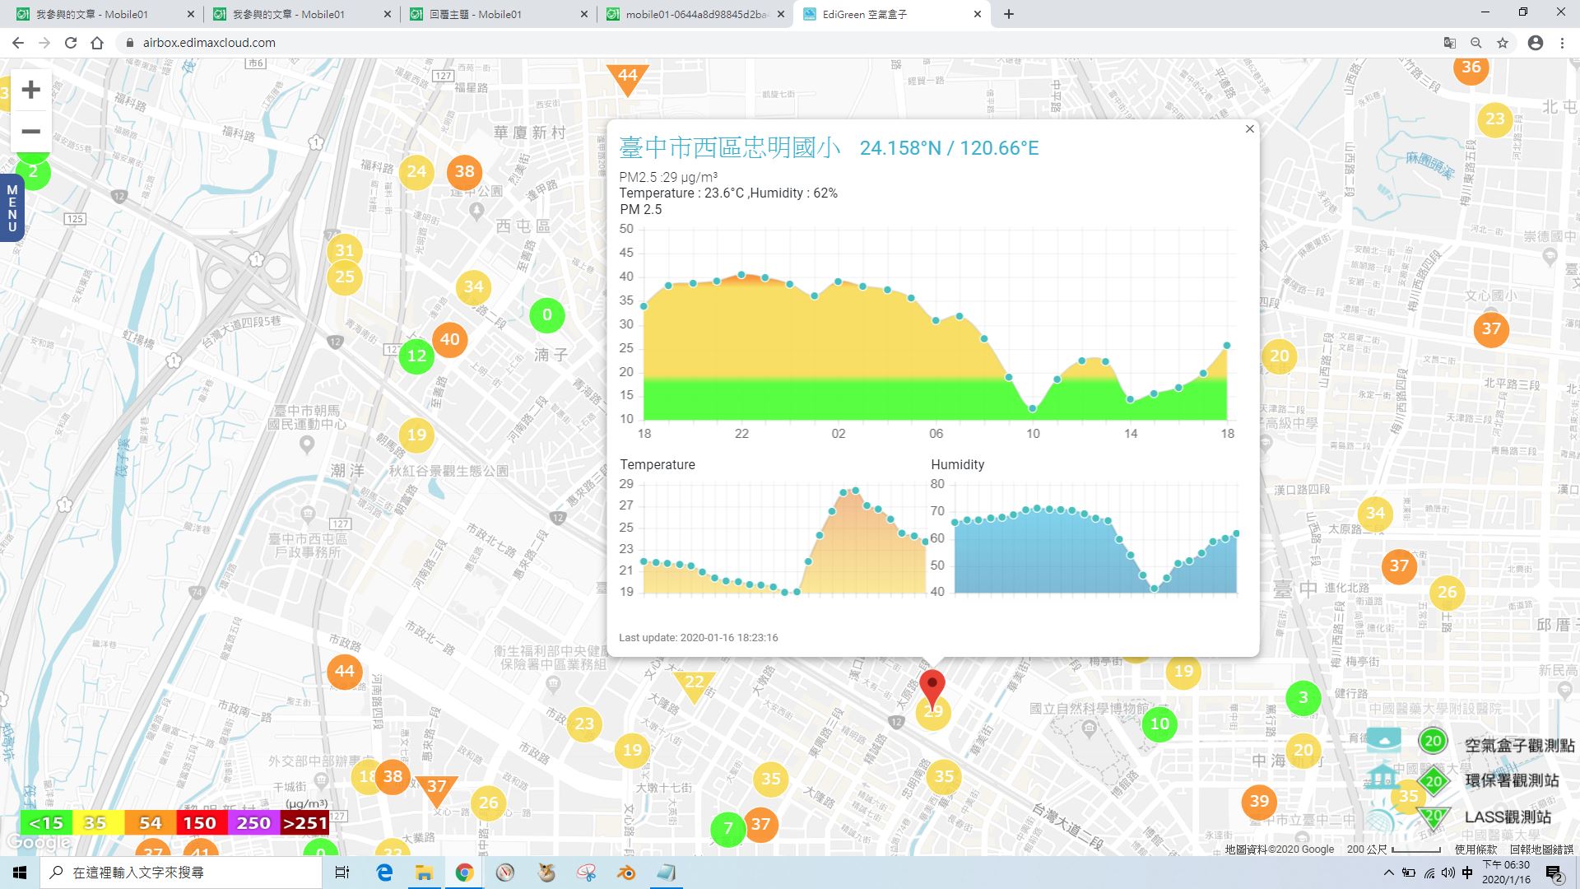Click the green <15 legend swatch

click(46, 823)
